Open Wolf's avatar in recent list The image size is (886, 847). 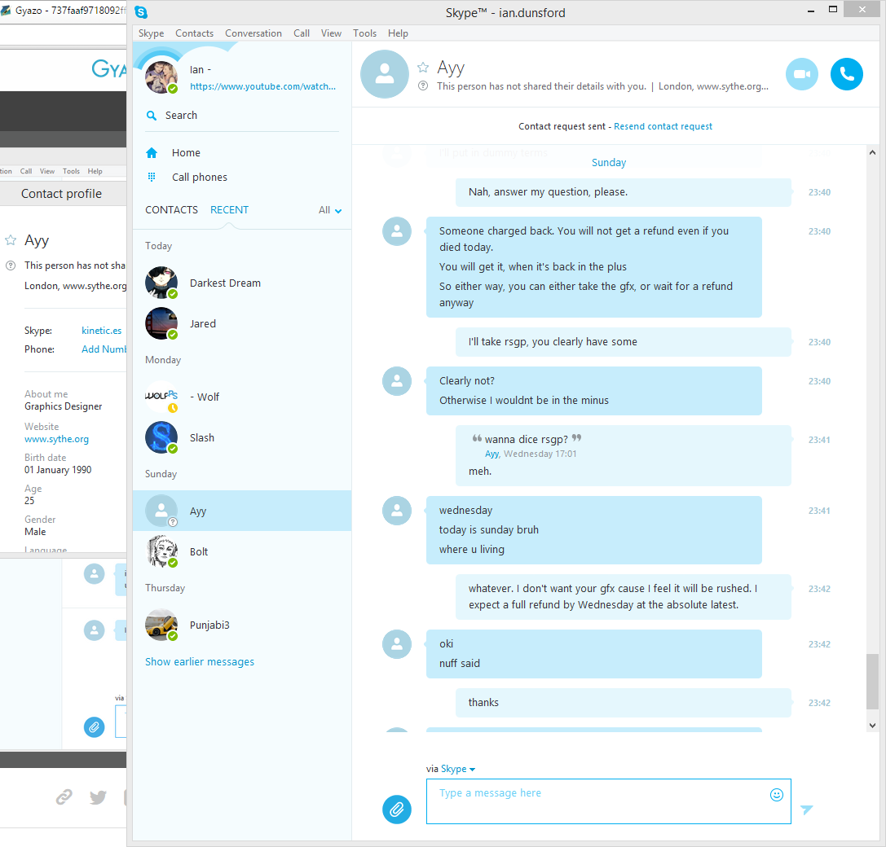[161, 397]
